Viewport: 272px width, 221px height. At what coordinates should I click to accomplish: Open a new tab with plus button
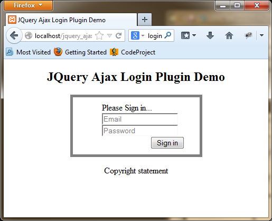pyautogui.click(x=145, y=20)
